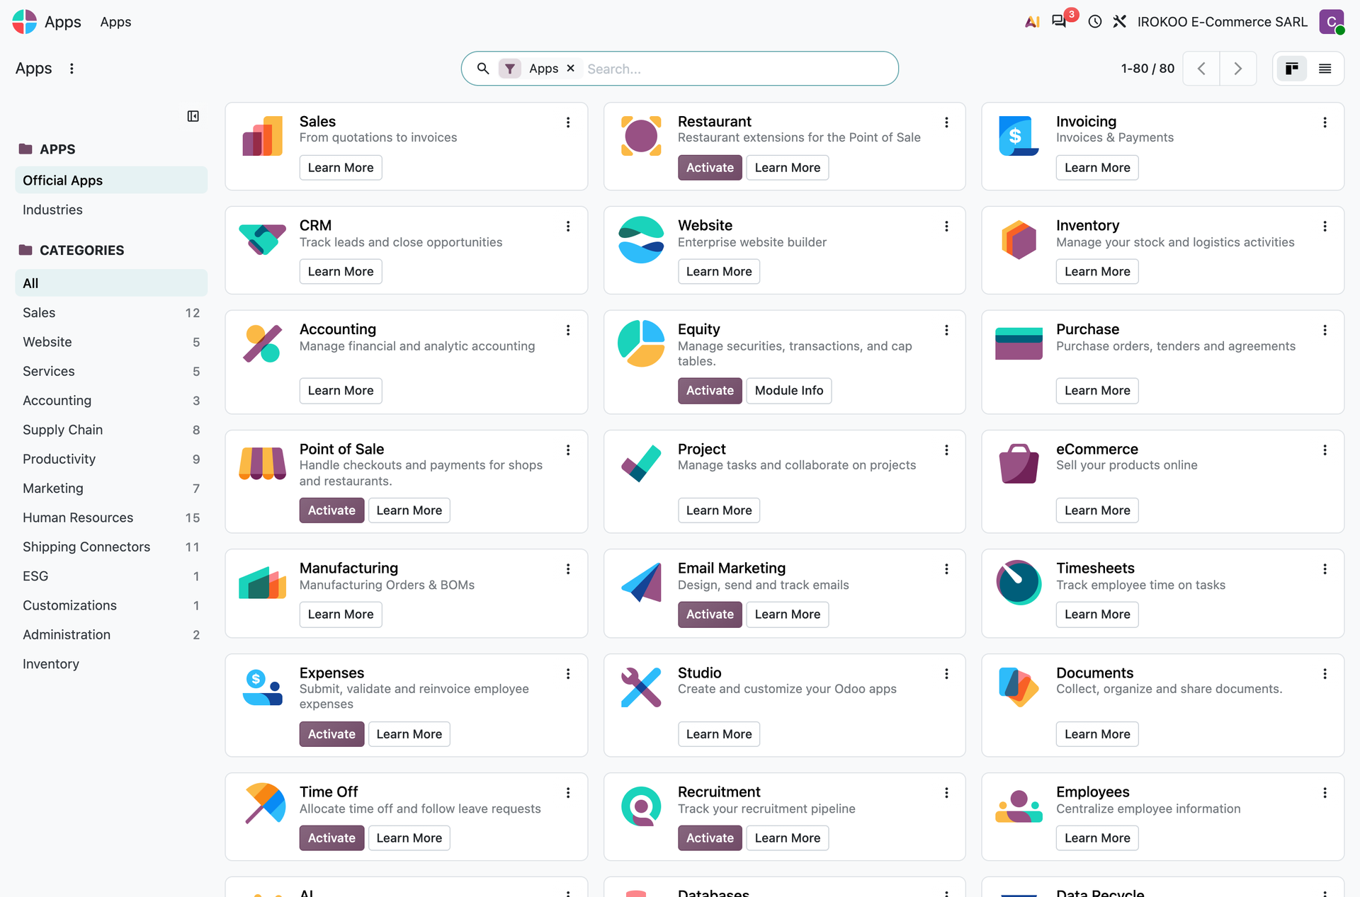Click the Website app icon
Viewport: 1360px width, 897px height.
[641, 240]
